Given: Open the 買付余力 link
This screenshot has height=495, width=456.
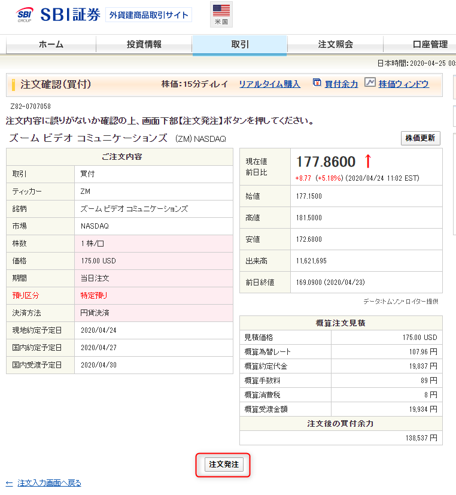Looking at the screenshot, I should coord(341,84).
